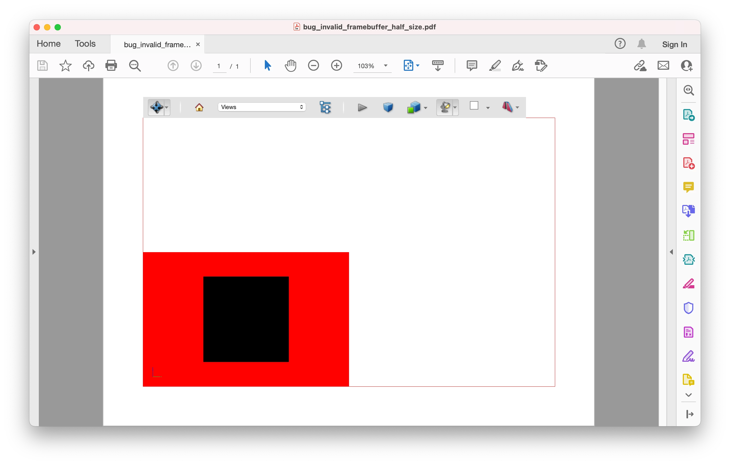Switch to the Home tab

(49, 44)
